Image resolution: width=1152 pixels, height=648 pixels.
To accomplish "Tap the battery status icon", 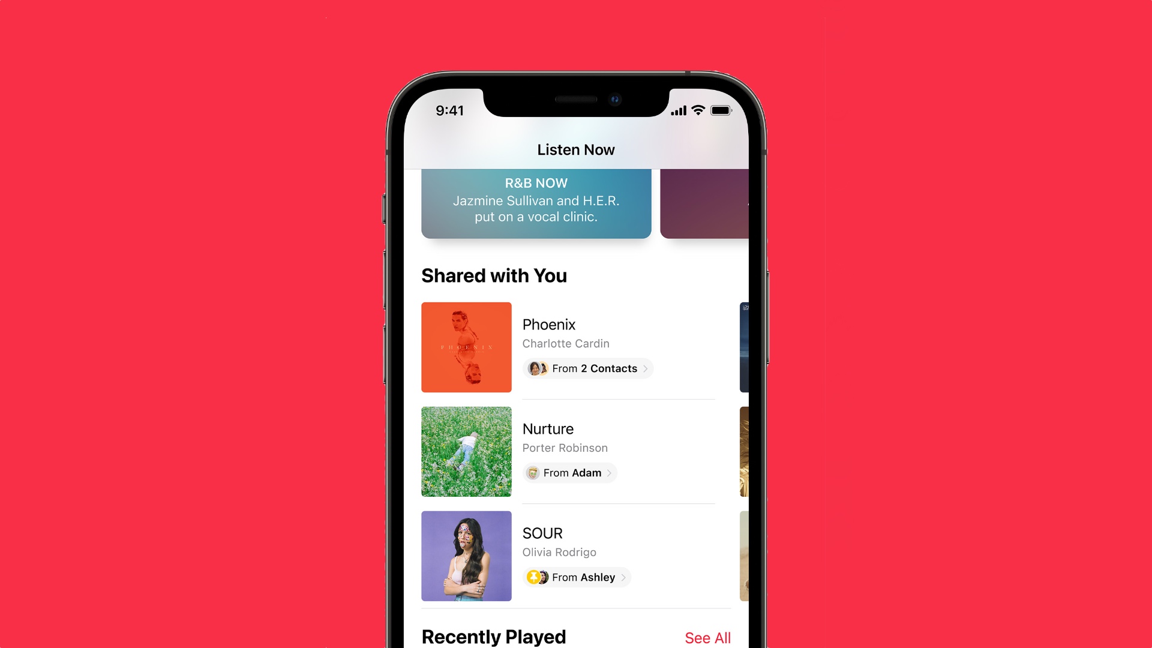I will [x=722, y=110].
